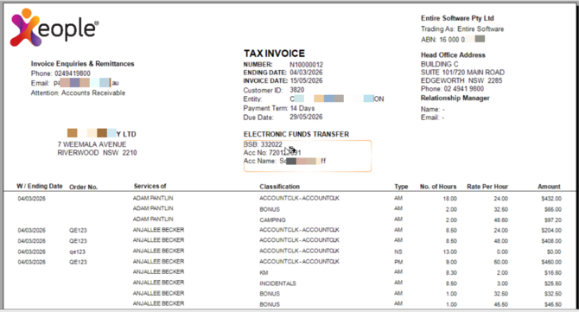Click the Xeople logo

[x=54, y=28]
